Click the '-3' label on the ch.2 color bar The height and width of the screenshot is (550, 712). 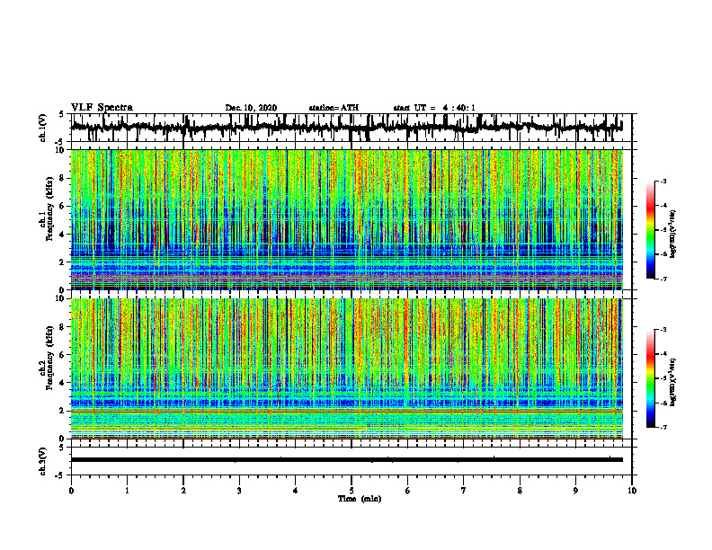(x=663, y=330)
